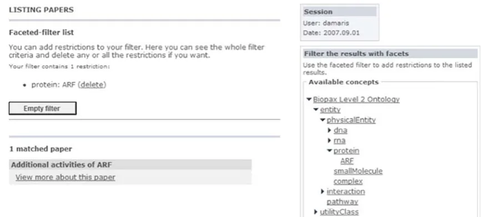Expand the utilityClass tree arrow

click(x=316, y=212)
